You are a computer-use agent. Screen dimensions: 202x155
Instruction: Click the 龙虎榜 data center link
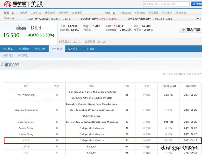[24, 13]
